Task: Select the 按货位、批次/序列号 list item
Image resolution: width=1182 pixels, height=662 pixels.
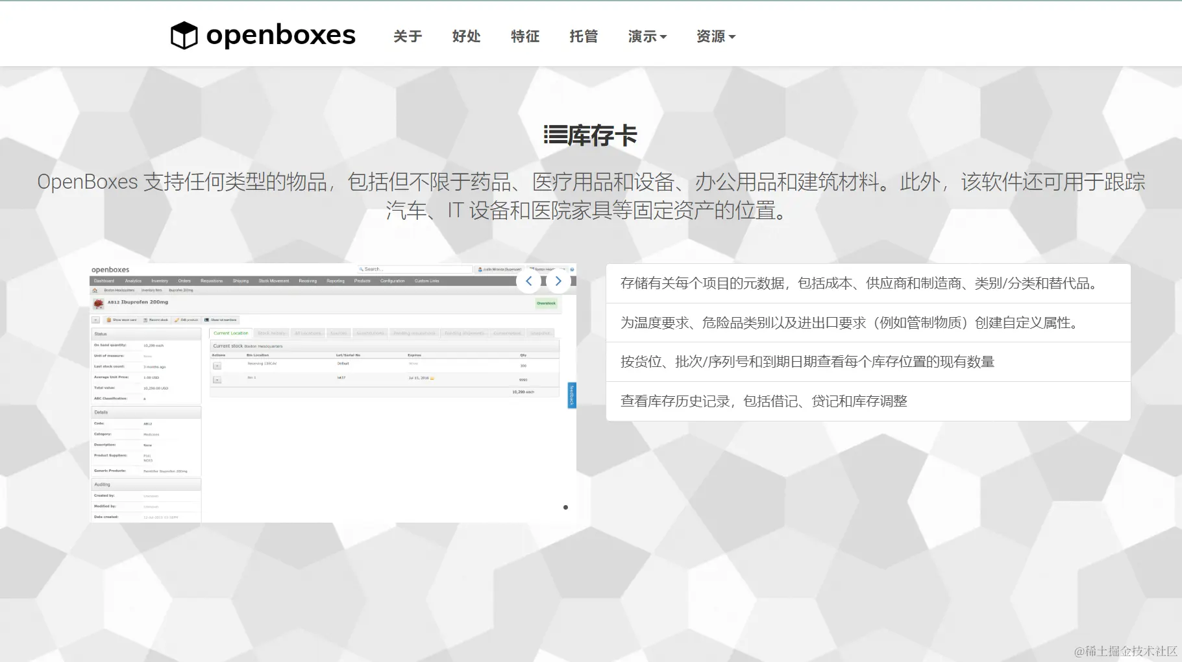Action: pos(868,362)
